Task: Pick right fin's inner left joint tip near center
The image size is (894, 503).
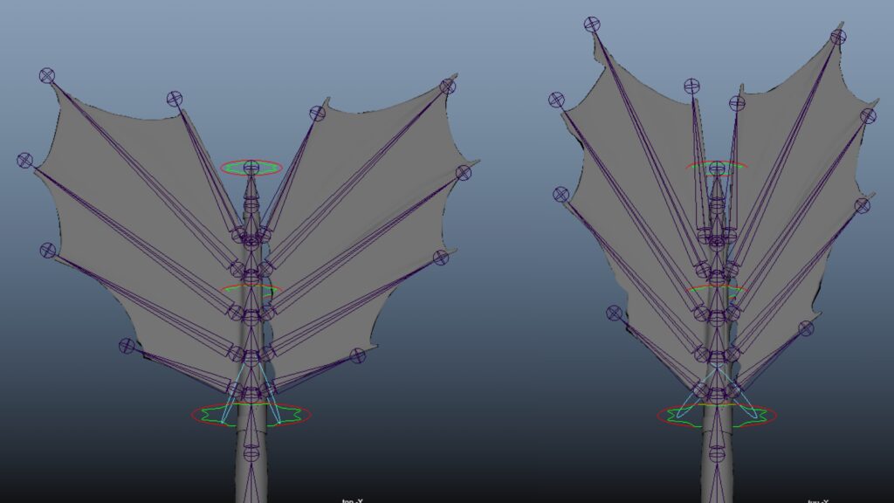Action: pyautogui.click(x=691, y=86)
